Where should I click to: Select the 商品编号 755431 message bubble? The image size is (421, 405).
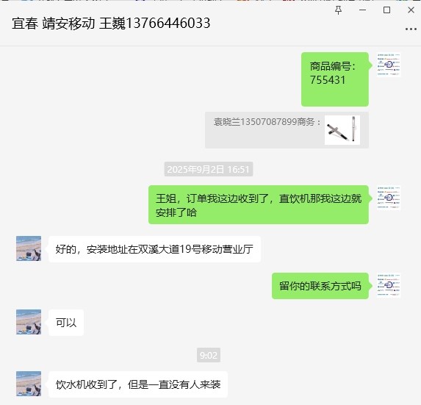[335, 79]
